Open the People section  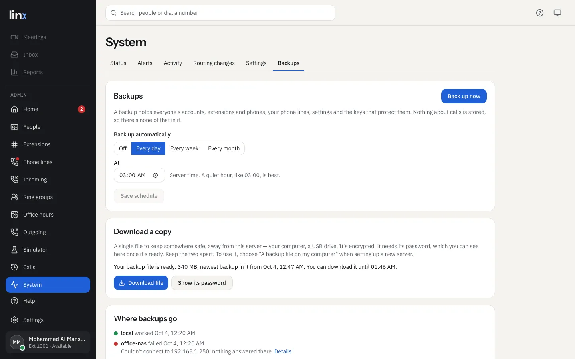pyautogui.click(x=48, y=127)
